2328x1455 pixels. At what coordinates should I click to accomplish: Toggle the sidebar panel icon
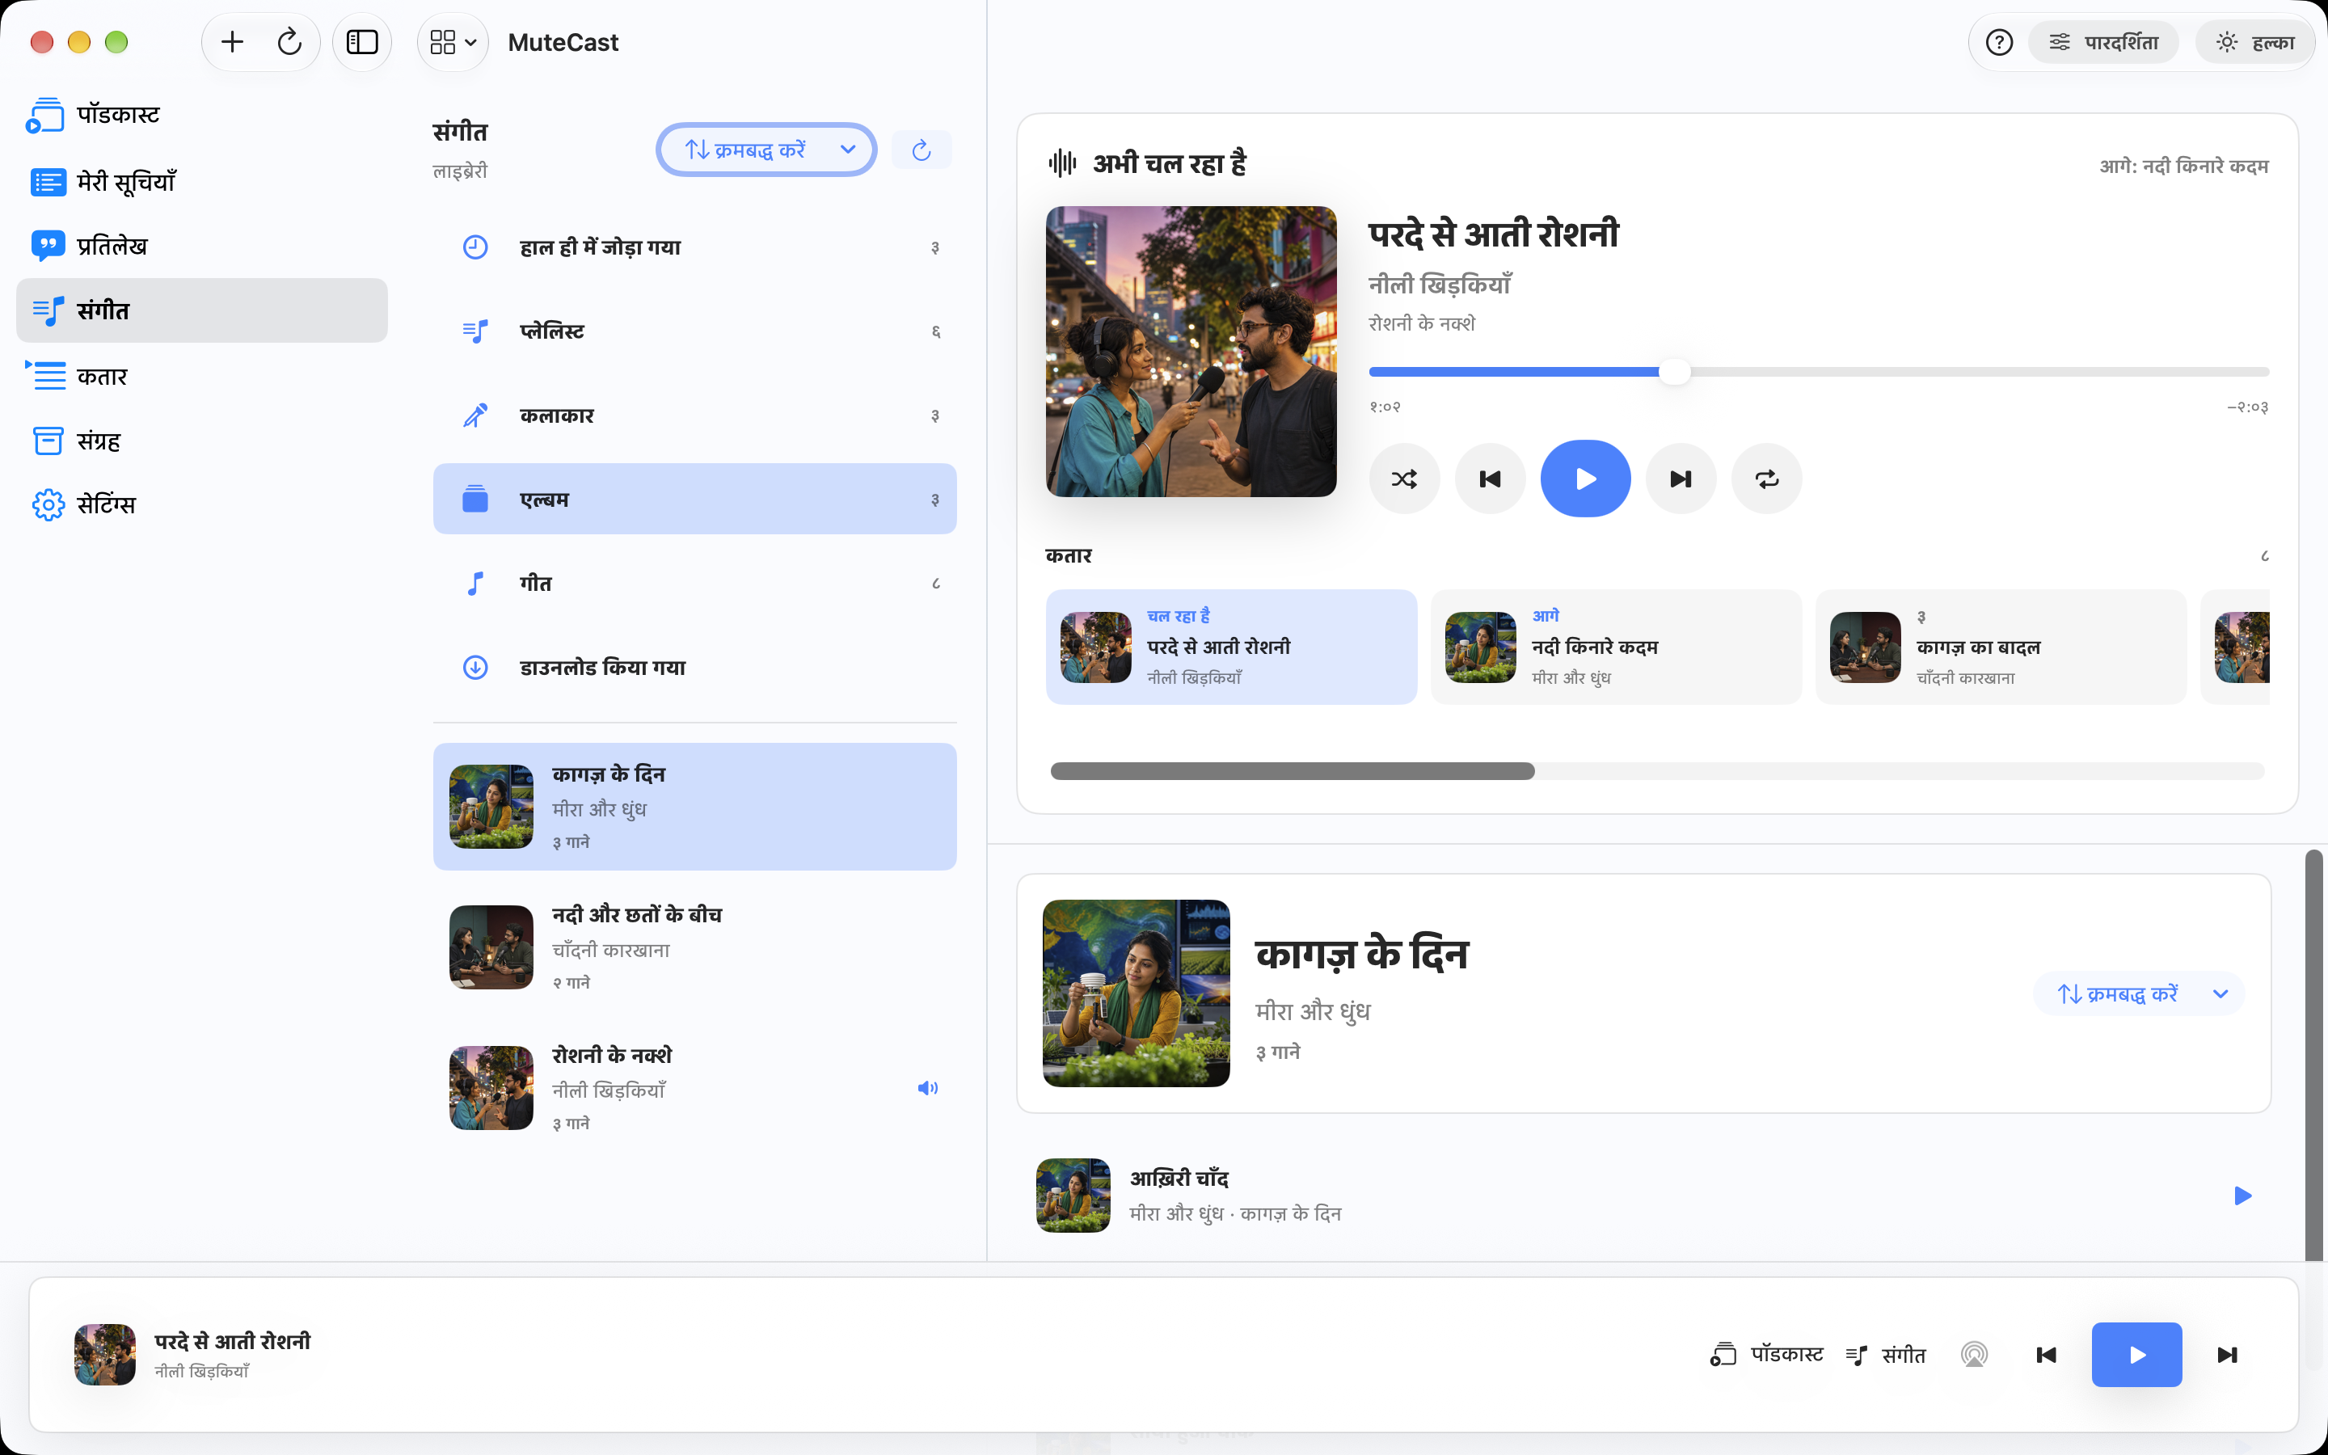[361, 42]
